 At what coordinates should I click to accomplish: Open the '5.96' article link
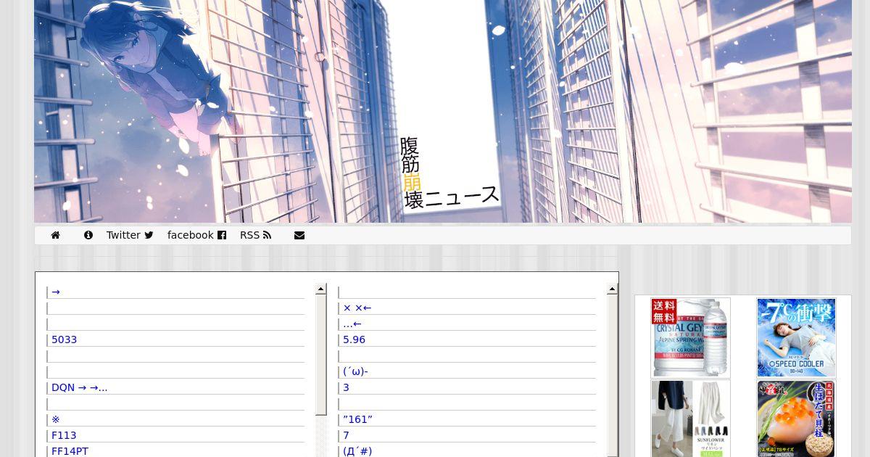point(354,339)
